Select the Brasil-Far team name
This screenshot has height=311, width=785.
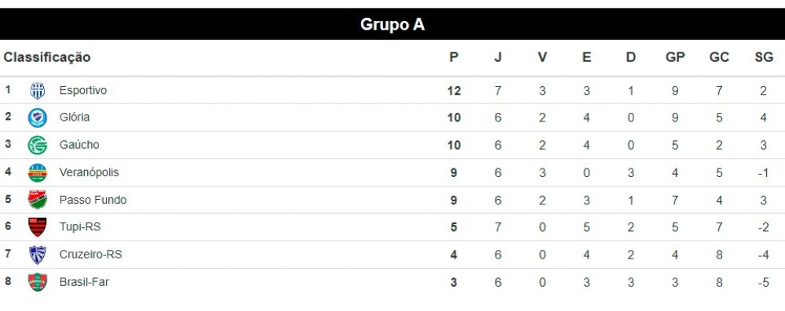(x=84, y=282)
